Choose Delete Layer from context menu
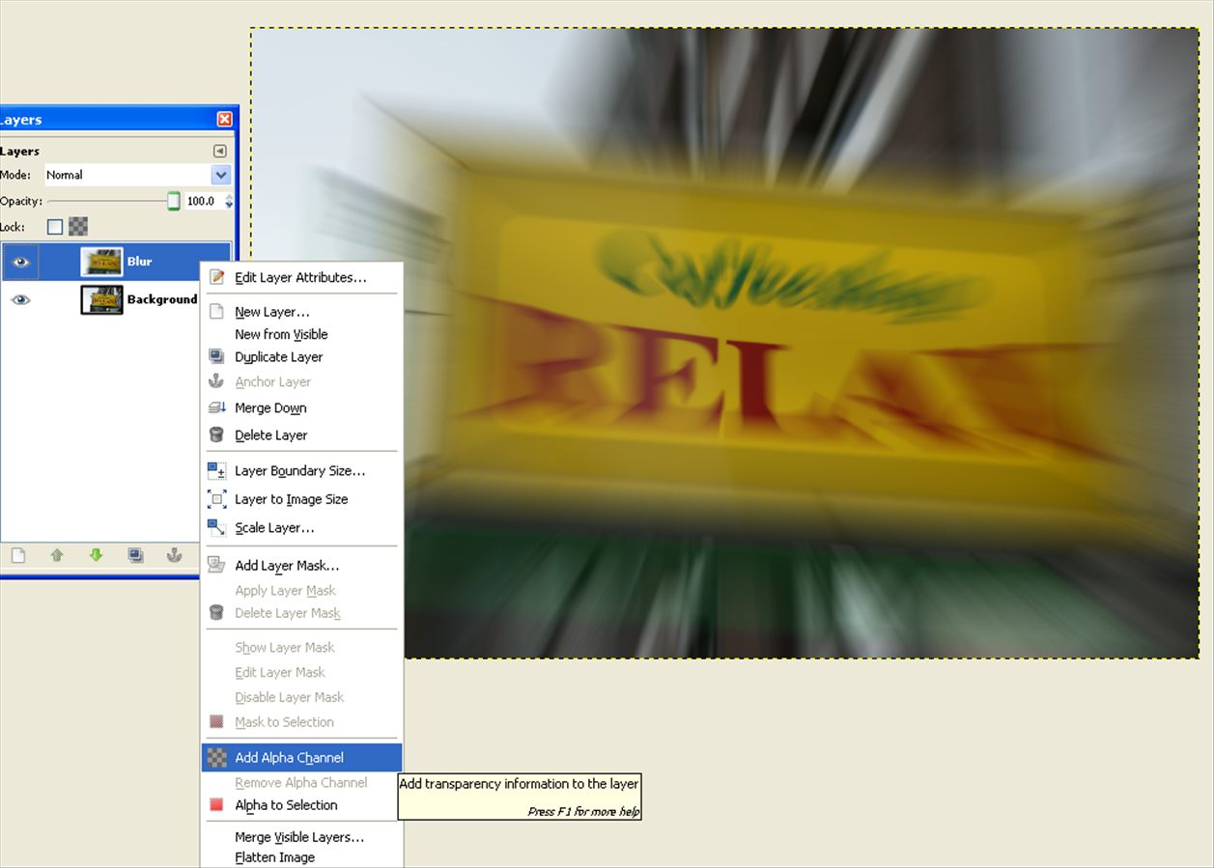 pyautogui.click(x=270, y=435)
